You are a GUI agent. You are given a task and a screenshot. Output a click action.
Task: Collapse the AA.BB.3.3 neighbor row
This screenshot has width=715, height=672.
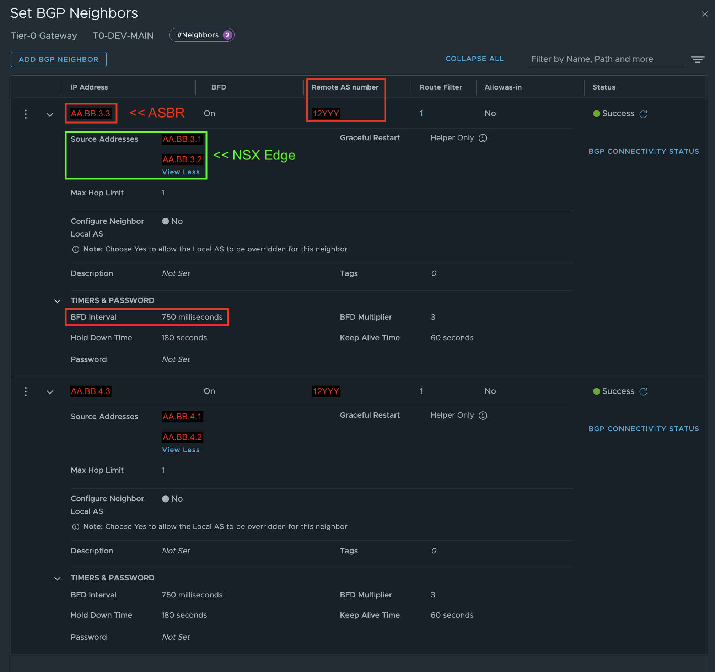pyautogui.click(x=50, y=115)
